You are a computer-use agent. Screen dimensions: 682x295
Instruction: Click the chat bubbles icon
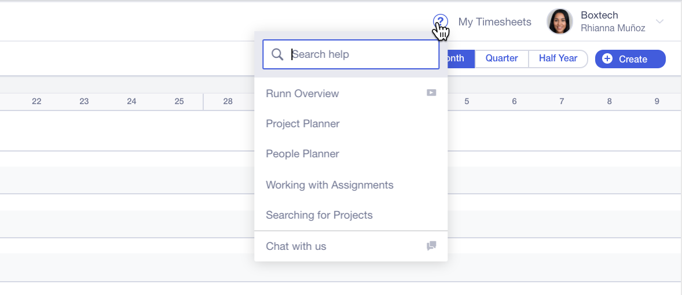431,246
